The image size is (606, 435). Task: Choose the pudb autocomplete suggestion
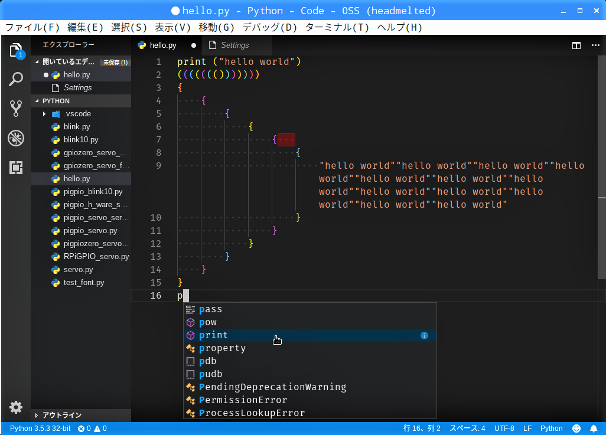(310, 374)
